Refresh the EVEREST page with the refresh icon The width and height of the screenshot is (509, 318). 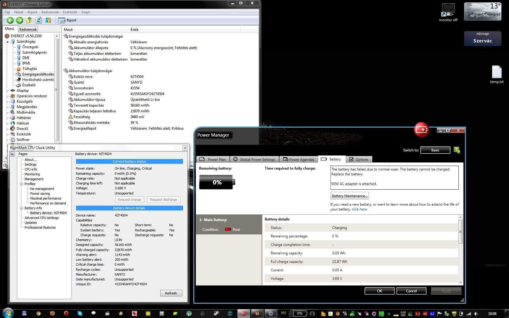38,20
